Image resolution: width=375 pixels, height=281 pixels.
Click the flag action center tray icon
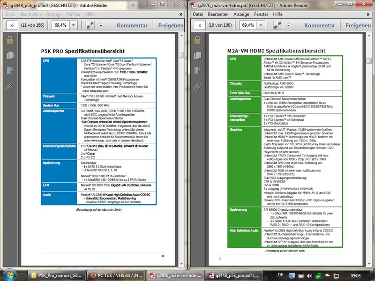click(327, 276)
